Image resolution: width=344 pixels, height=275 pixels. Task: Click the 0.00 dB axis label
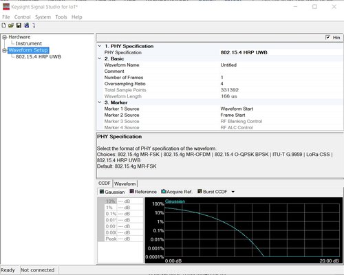coord(173,261)
